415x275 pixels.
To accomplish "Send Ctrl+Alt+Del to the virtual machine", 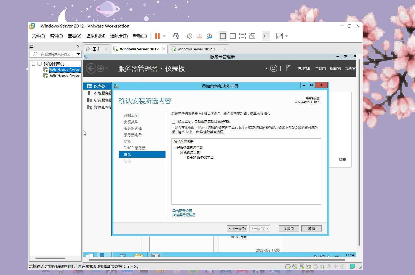I will [176, 36].
